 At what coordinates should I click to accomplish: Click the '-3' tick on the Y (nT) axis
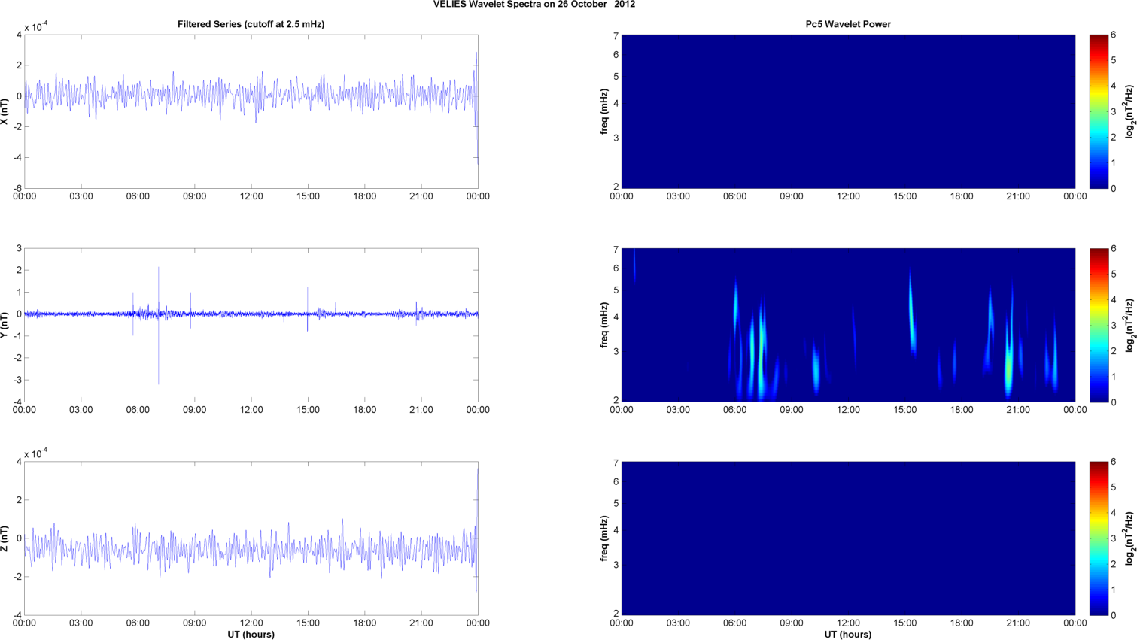pyautogui.click(x=17, y=380)
